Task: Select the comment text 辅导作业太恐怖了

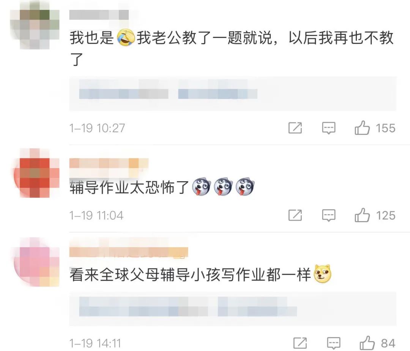Action: pyautogui.click(x=129, y=188)
